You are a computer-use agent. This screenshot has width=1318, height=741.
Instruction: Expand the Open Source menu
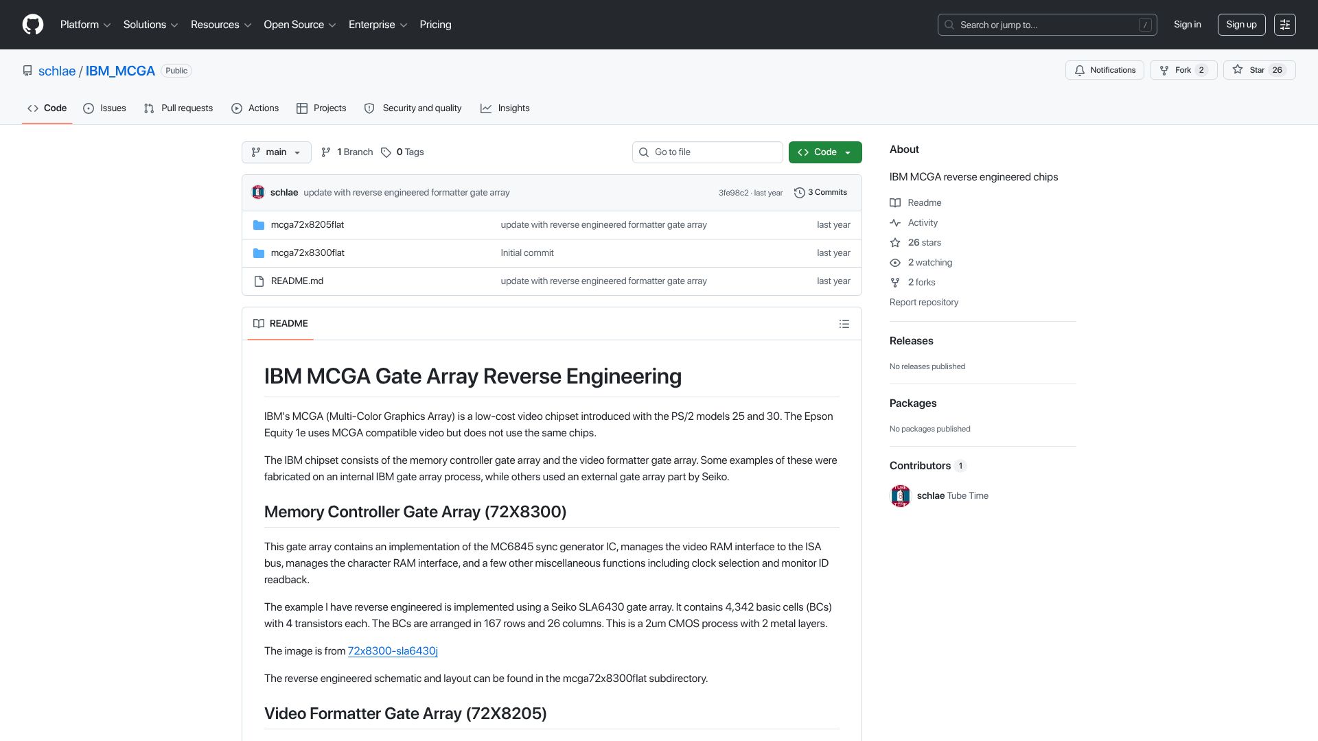[x=300, y=25]
